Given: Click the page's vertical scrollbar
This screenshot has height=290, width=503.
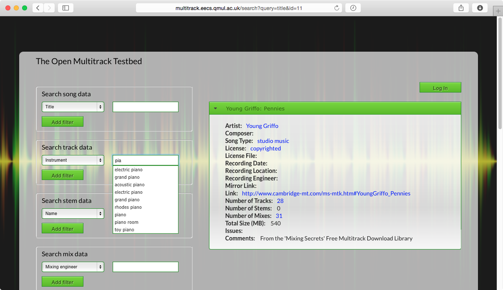Looking at the screenshot, I should [x=500, y=73].
